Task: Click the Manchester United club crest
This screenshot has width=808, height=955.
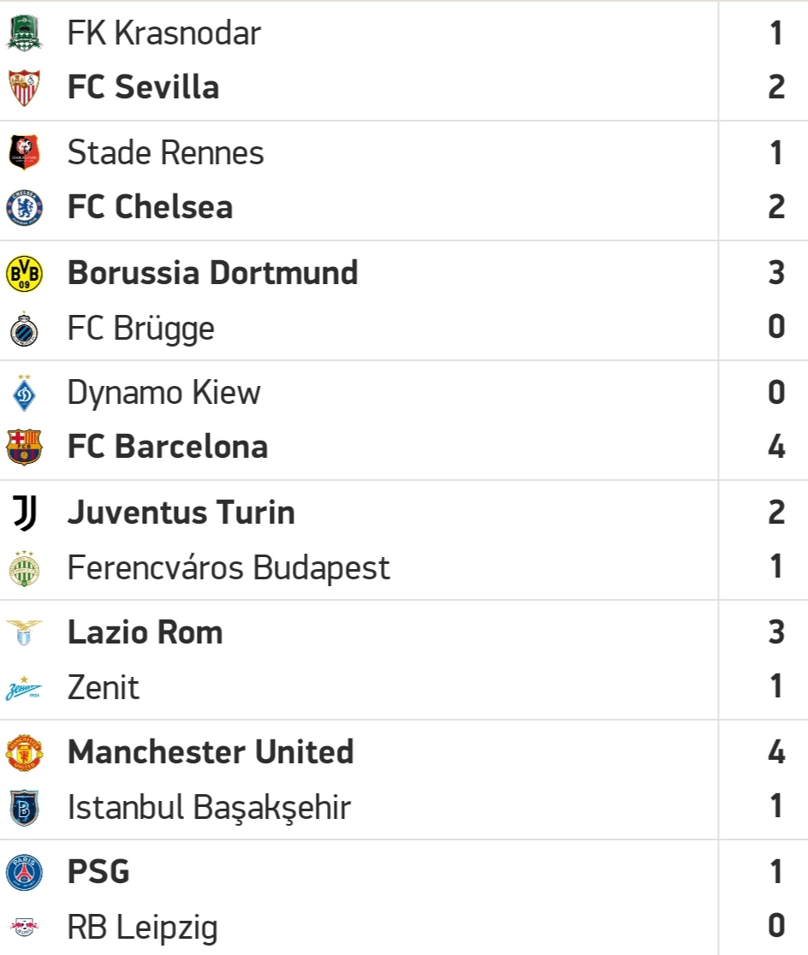Action: (24, 752)
